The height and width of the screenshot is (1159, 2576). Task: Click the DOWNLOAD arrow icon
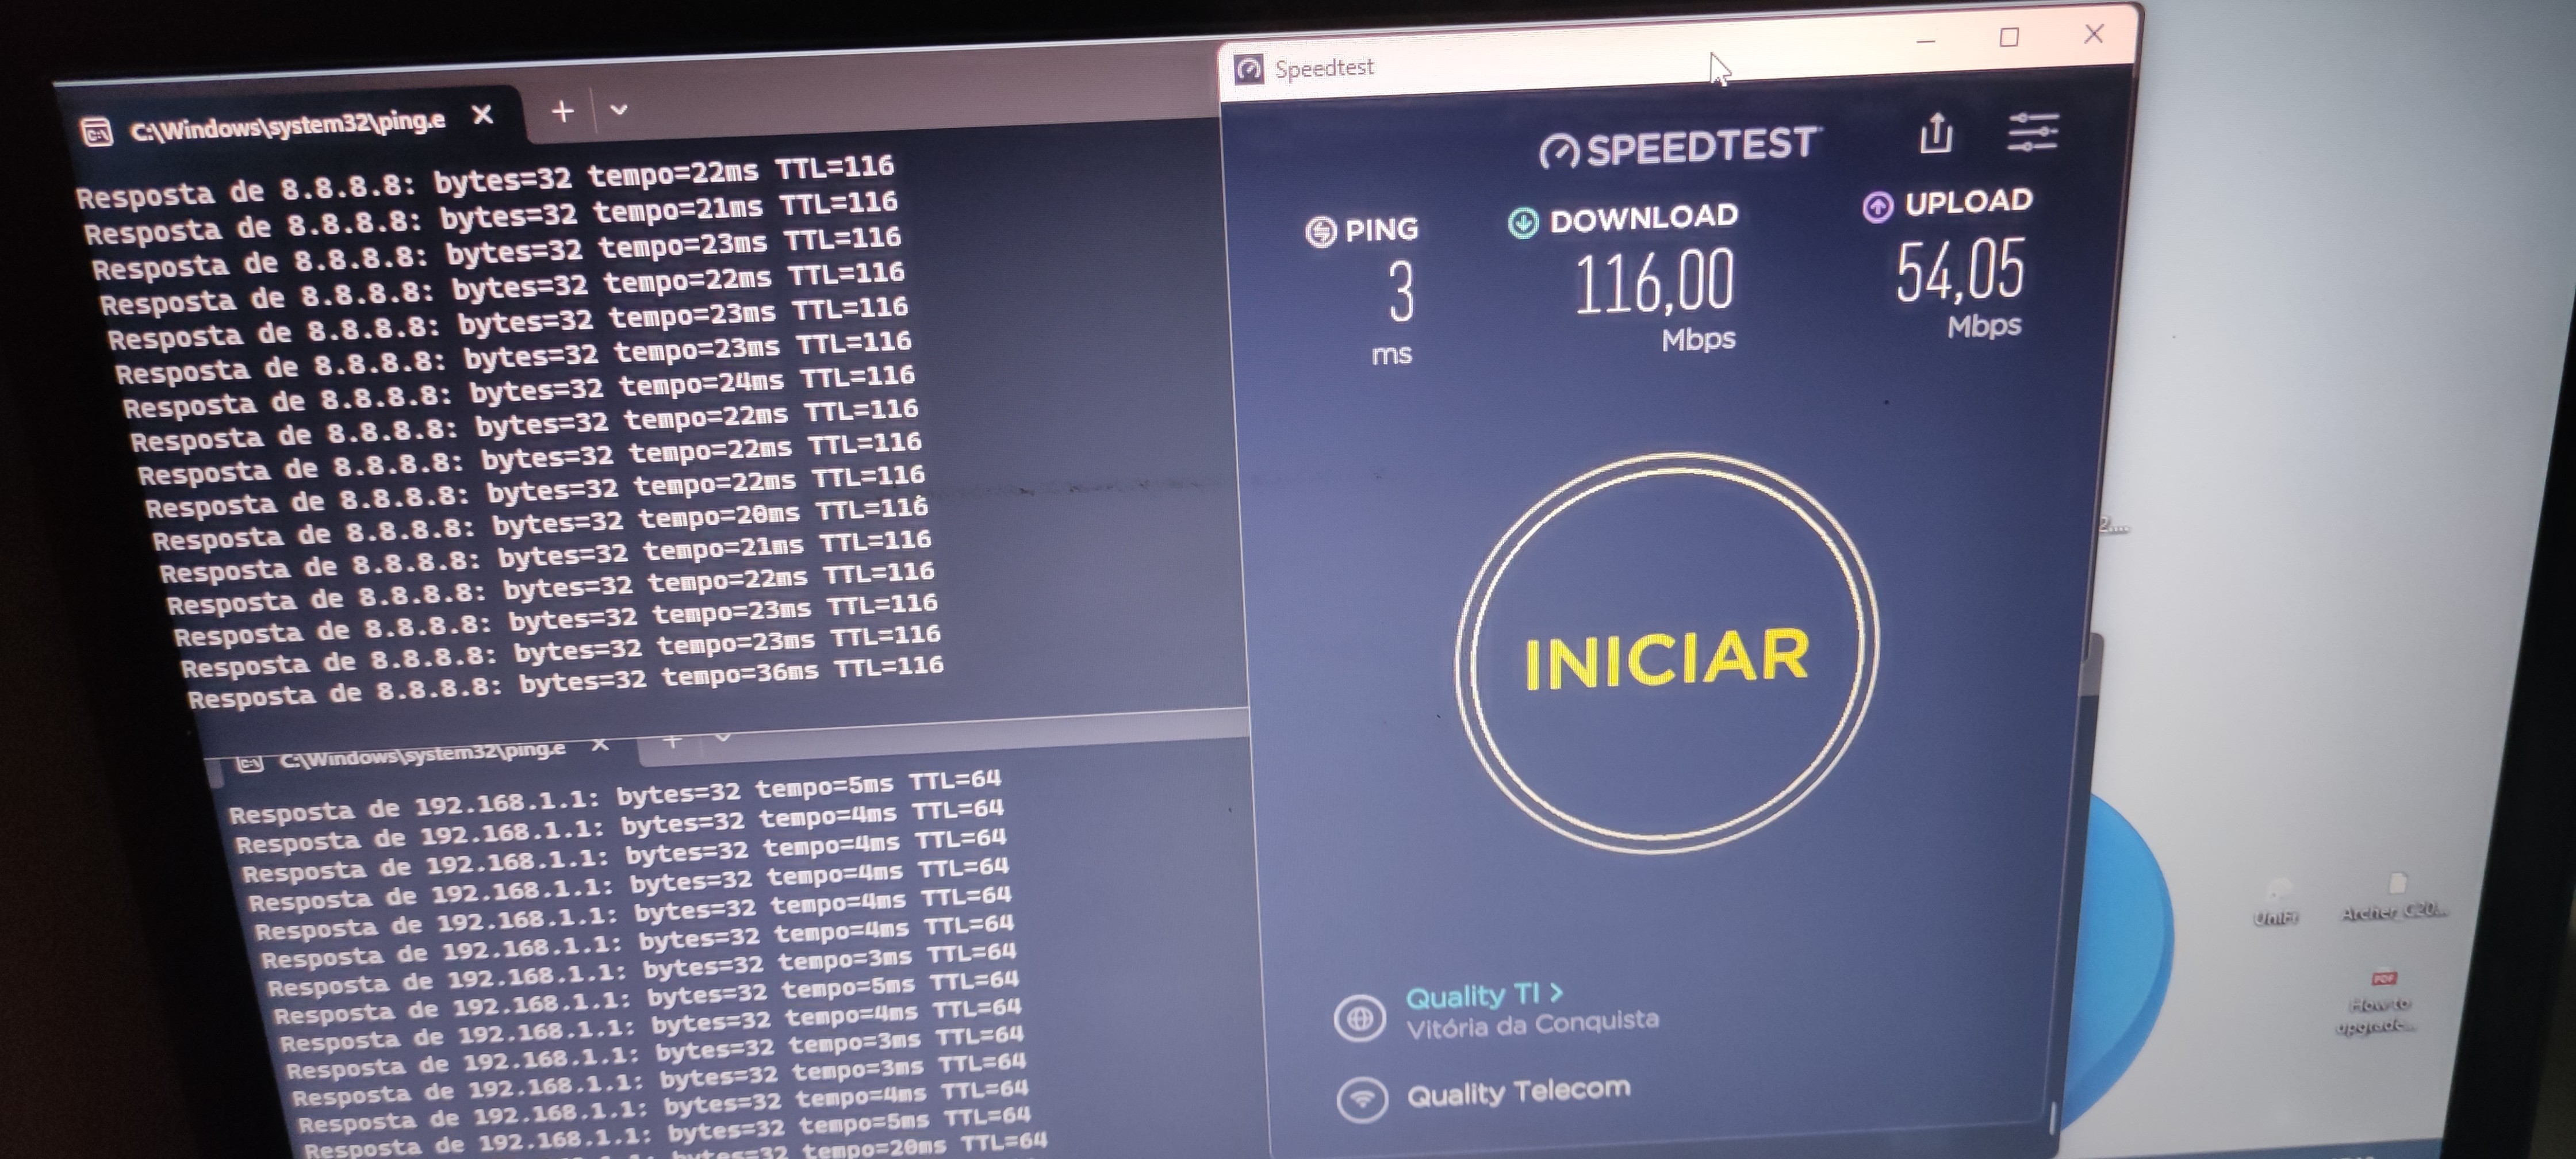click(1523, 222)
